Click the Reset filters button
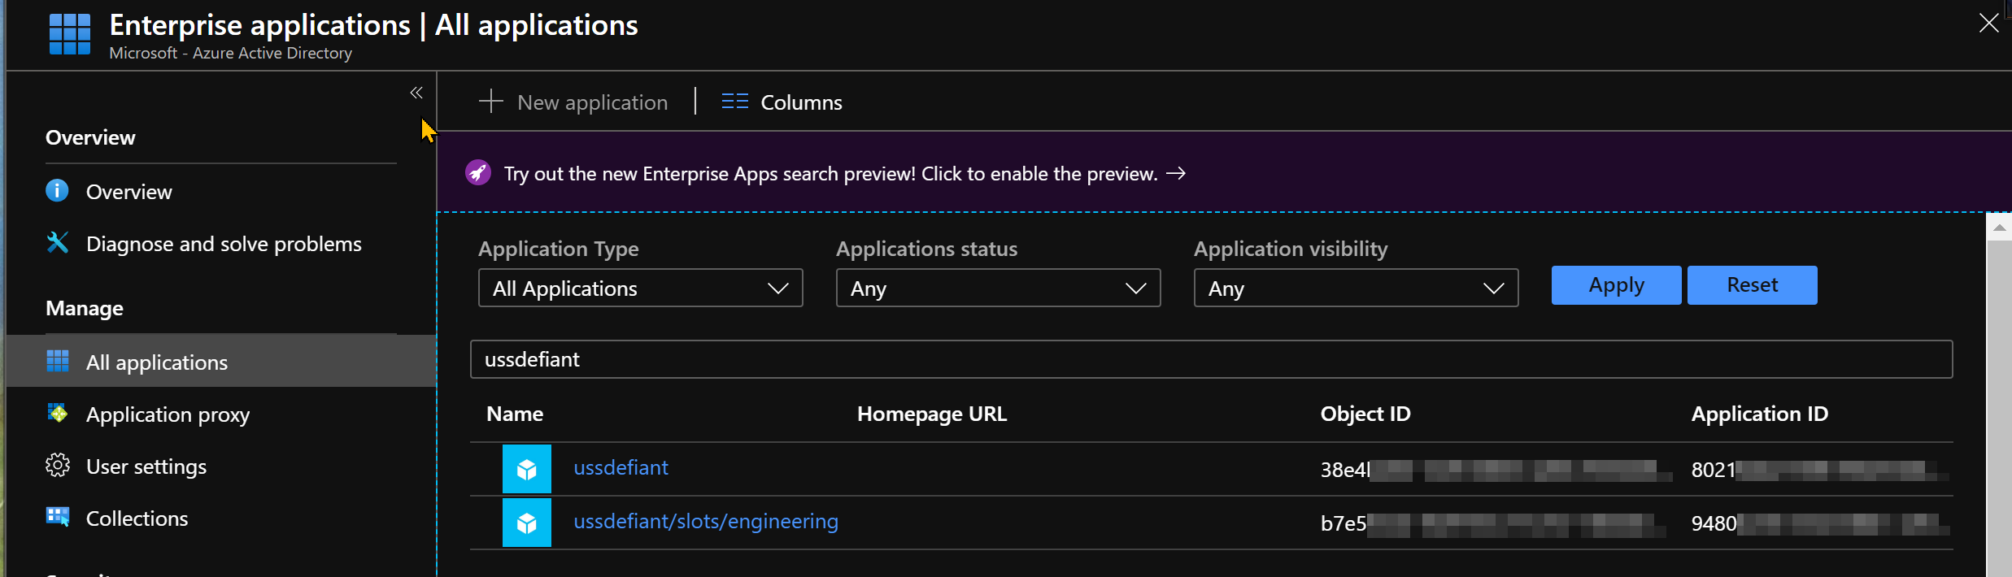 pyautogui.click(x=1752, y=285)
